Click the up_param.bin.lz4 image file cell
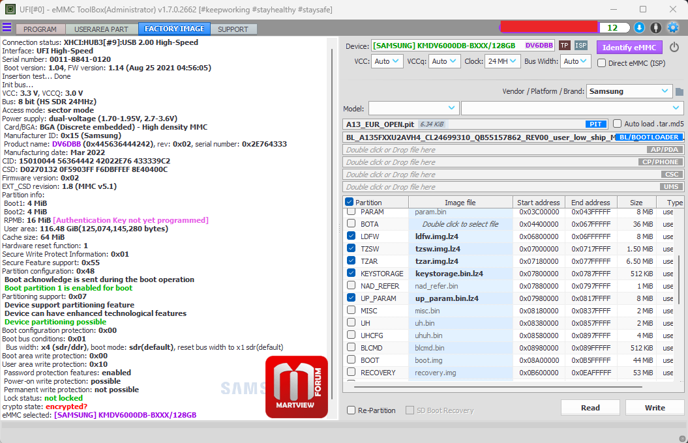The image size is (688, 443). coord(460,298)
